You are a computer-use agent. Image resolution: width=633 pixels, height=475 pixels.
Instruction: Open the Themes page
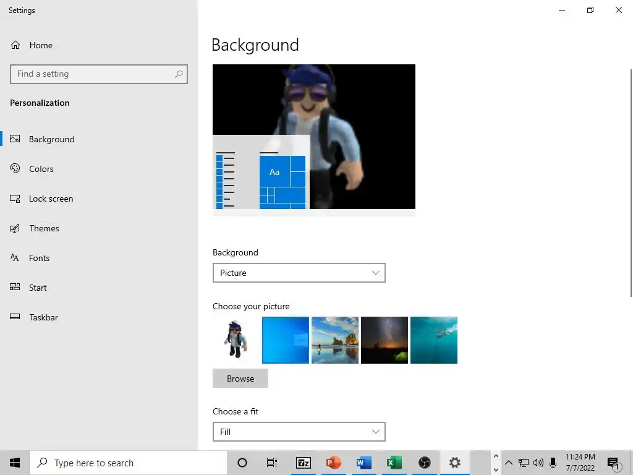point(98,228)
